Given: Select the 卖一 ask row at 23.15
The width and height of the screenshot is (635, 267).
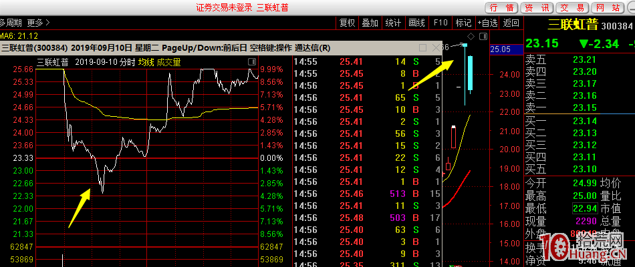Looking at the screenshot, I should [x=579, y=107].
